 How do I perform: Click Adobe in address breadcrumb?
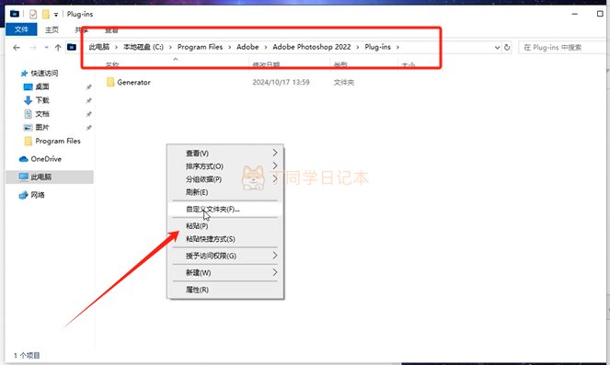pos(247,47)
